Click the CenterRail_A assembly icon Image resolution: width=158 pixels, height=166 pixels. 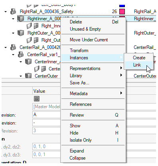click(x=13, y=47)
